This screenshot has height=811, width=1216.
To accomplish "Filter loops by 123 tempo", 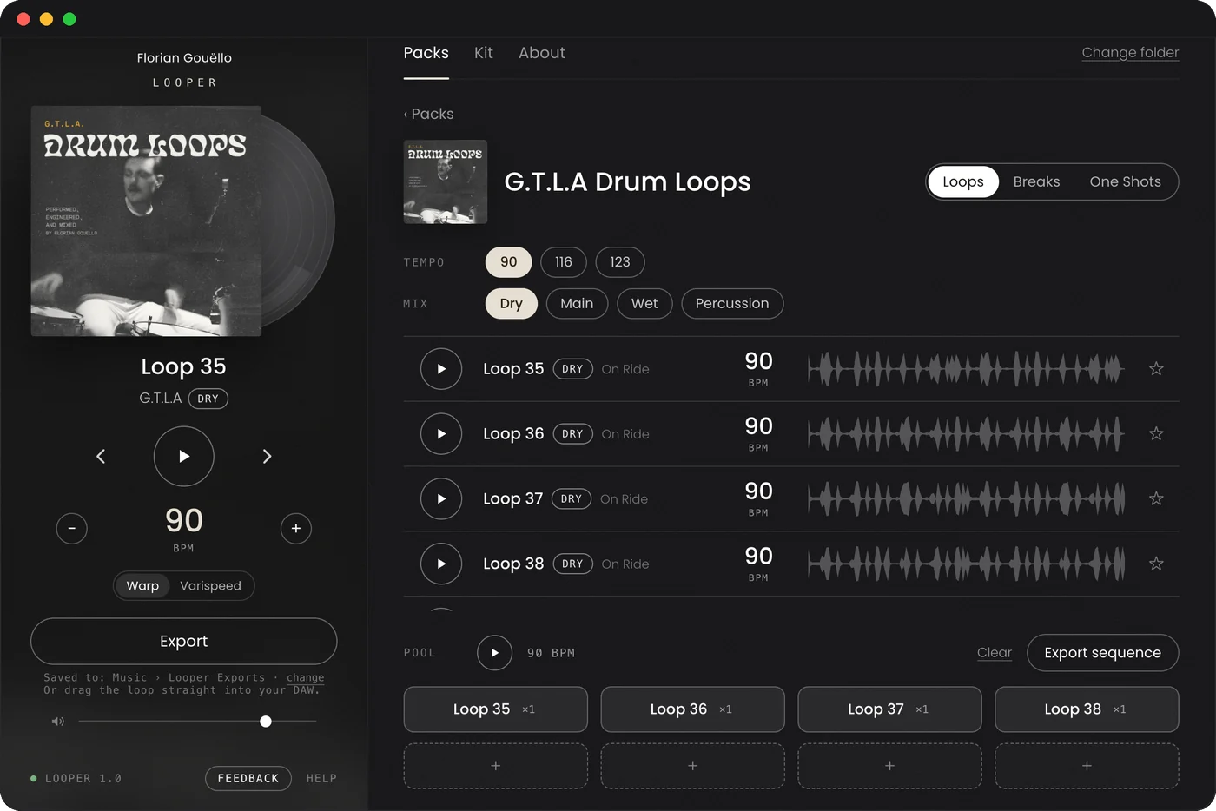I will click(620, 262).
